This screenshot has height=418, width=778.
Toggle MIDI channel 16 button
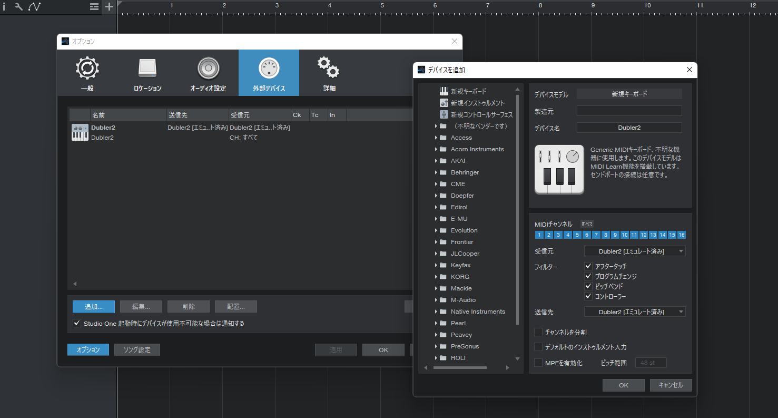pyautogui.click(x=682, y=235)
